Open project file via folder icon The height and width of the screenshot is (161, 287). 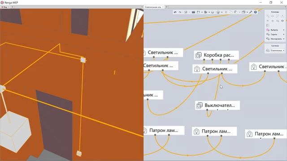pos(193,12)
